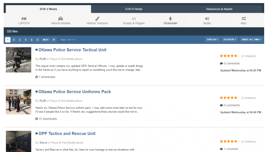Click the five-star rating of OPP Tactics
The image size is (266, 152).
228,141
